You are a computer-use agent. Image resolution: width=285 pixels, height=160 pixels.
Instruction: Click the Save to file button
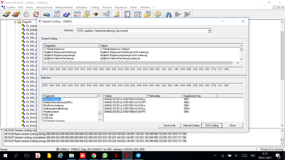pos(169,126)
